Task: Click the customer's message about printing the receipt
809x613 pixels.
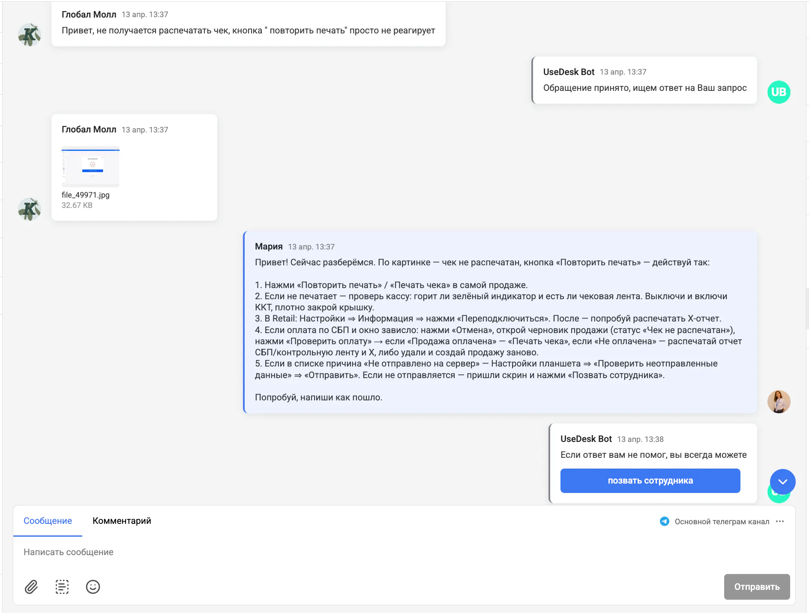Action: (x=249, y=30)
